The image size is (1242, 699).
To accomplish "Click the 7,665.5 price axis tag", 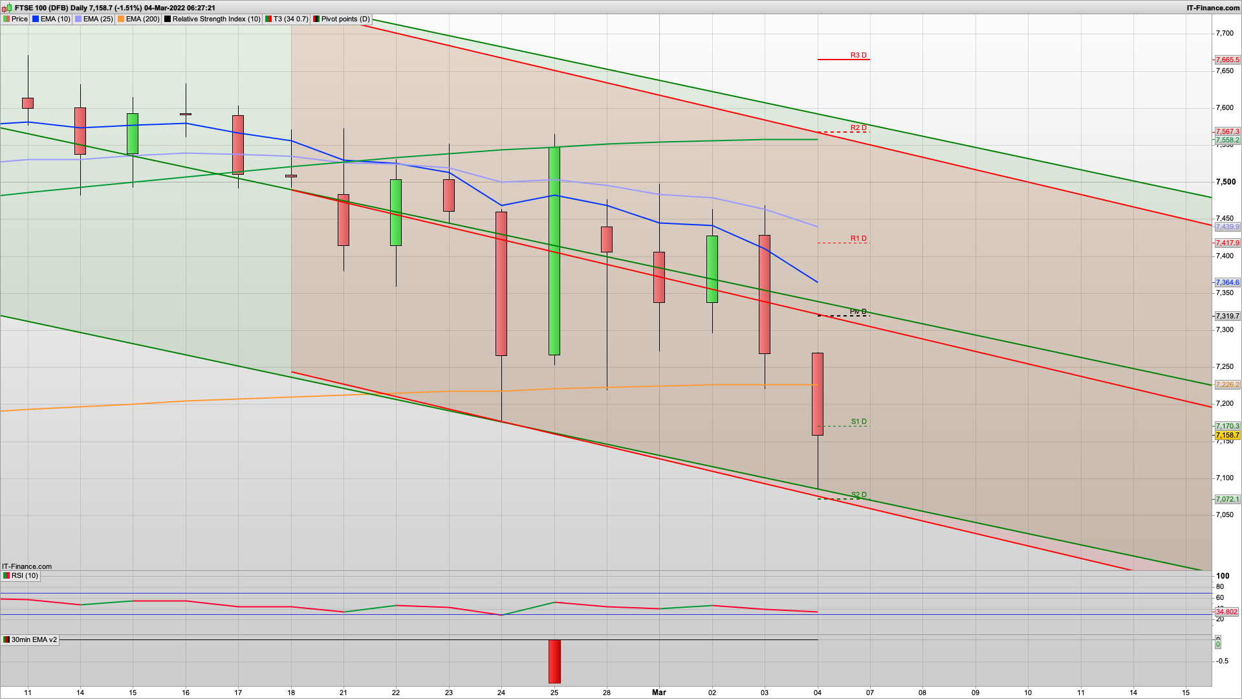I will tap(1227, 60).
